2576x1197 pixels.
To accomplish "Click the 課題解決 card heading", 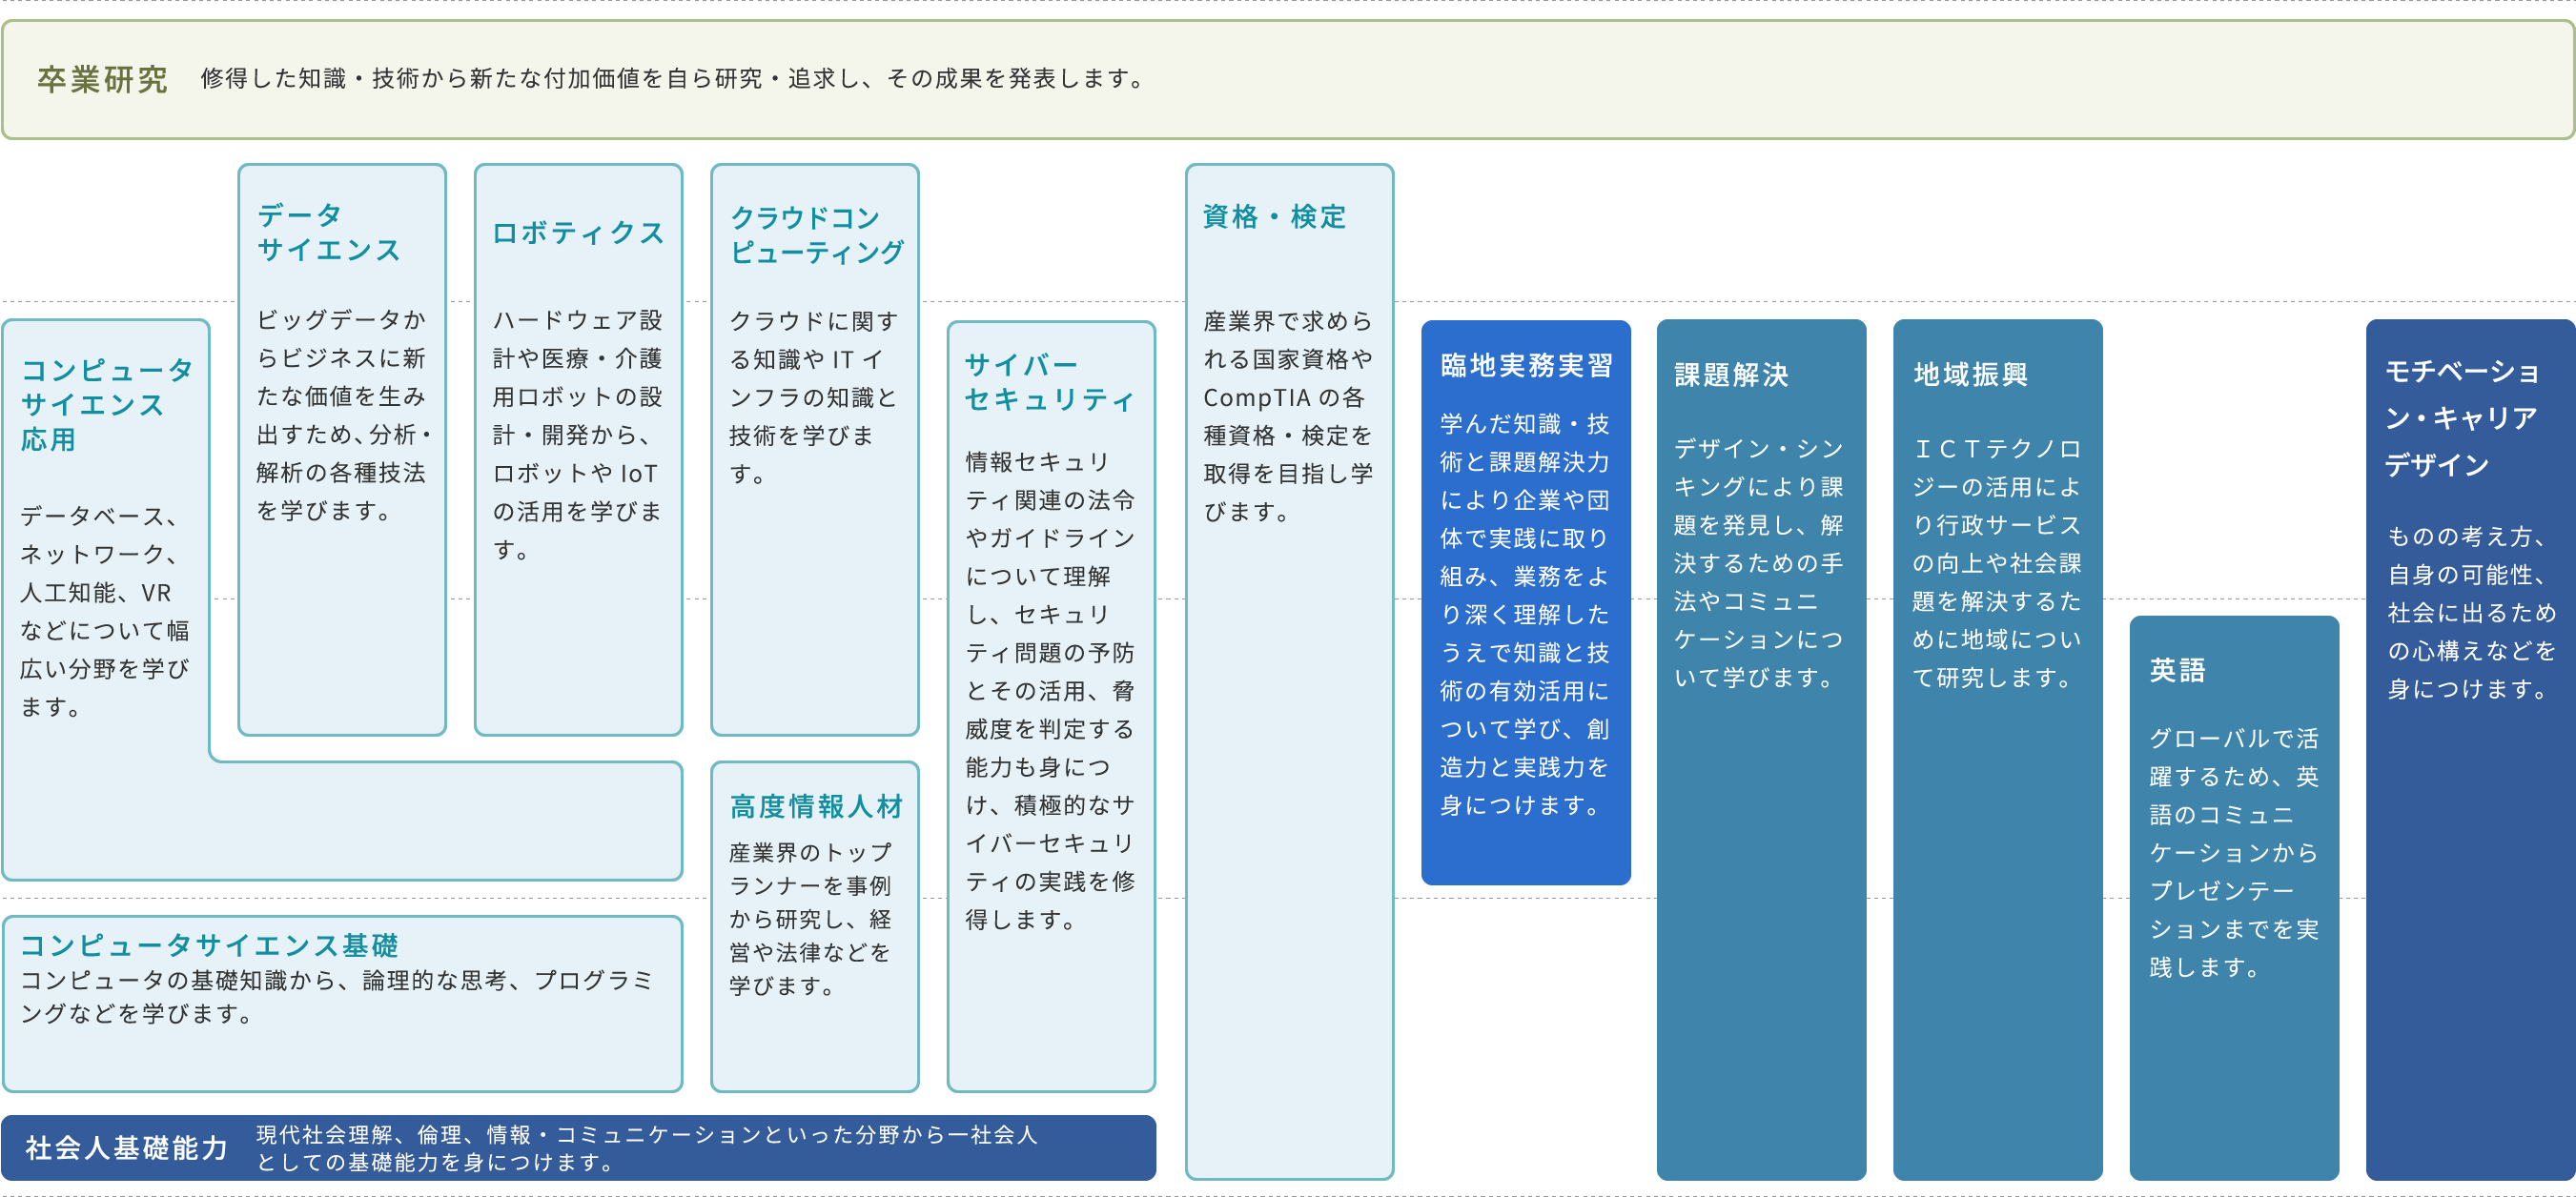I will point(1731,375).
